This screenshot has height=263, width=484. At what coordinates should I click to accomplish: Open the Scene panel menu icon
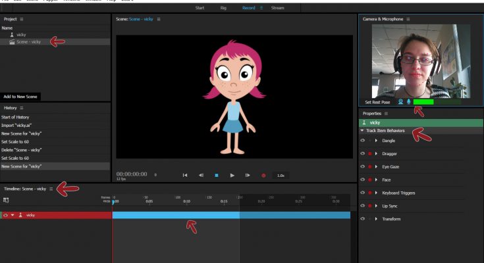(x=159, y=19)
